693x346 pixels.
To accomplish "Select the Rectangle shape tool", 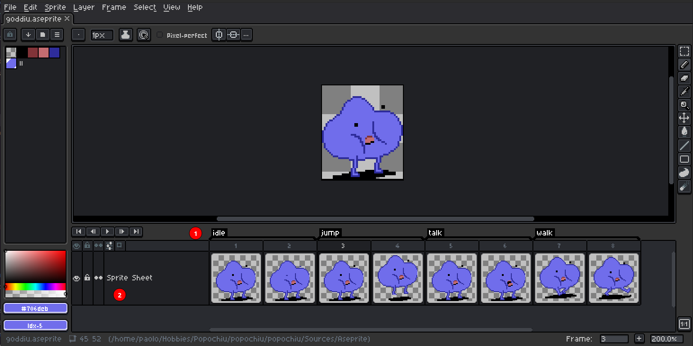I will click(x=684, y=159).
